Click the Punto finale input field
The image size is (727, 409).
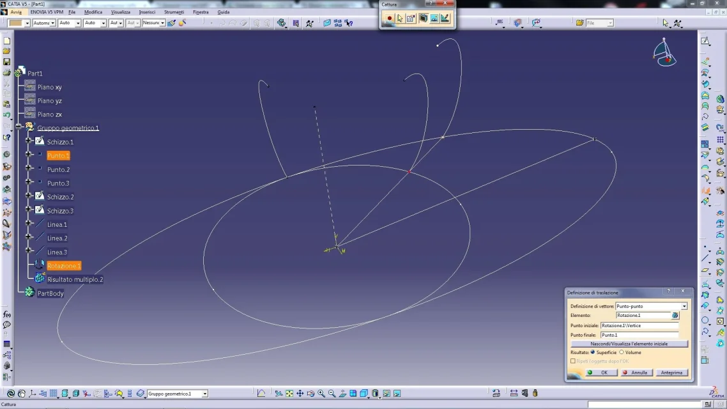(x=639, y=335)
